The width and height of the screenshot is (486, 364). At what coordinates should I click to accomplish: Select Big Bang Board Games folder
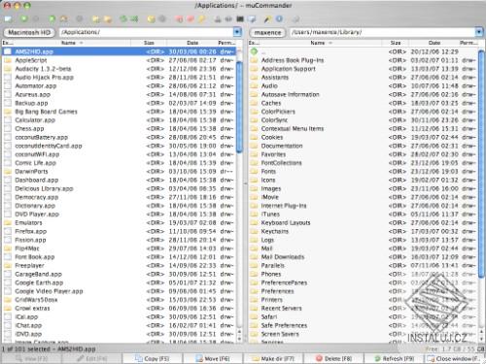(120, 112)
